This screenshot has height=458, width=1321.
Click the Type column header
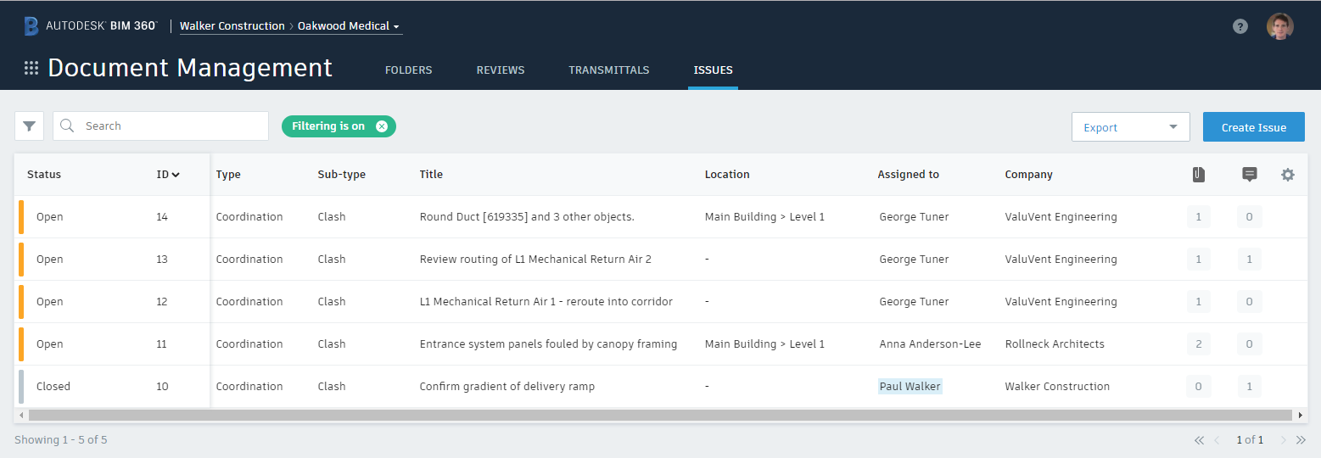pyautogui.click(x=228, y=175)
